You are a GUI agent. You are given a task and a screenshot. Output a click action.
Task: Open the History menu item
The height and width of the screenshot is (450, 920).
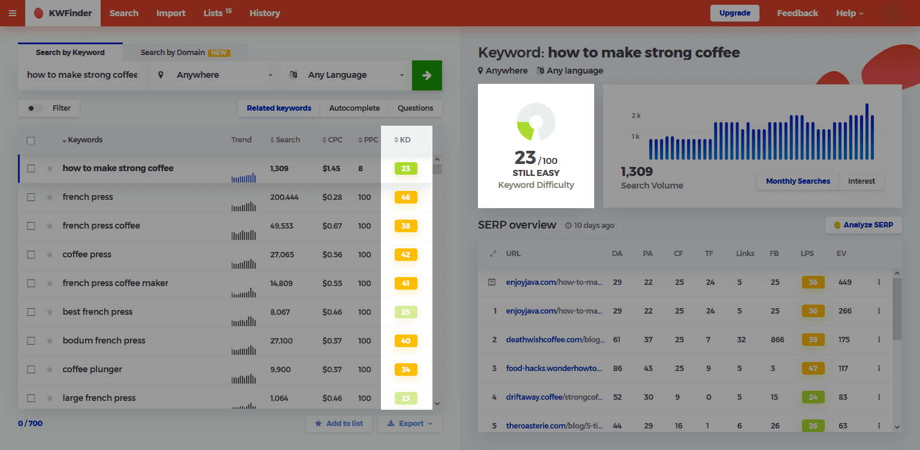tap(265, 13)
